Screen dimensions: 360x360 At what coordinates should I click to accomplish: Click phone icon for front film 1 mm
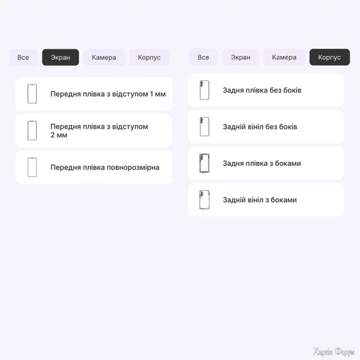[x=32, y=94]
